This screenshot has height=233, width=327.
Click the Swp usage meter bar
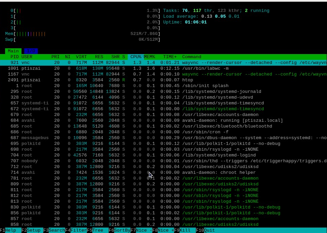82,39
